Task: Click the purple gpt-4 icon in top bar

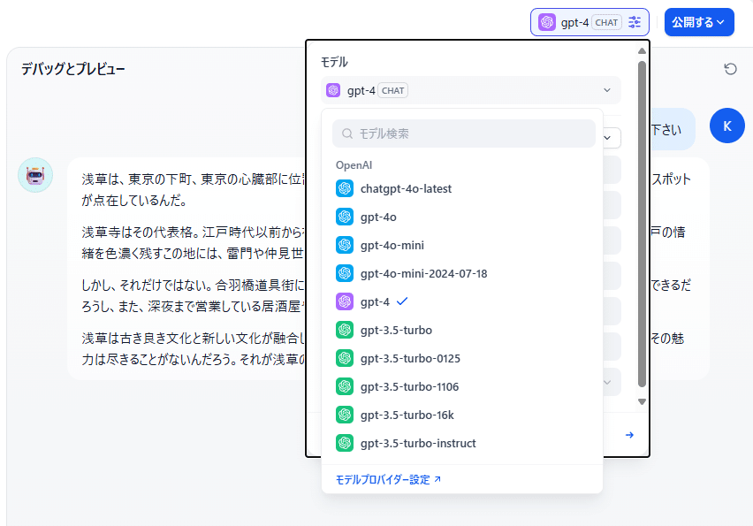Action: [x=547, y=22]
